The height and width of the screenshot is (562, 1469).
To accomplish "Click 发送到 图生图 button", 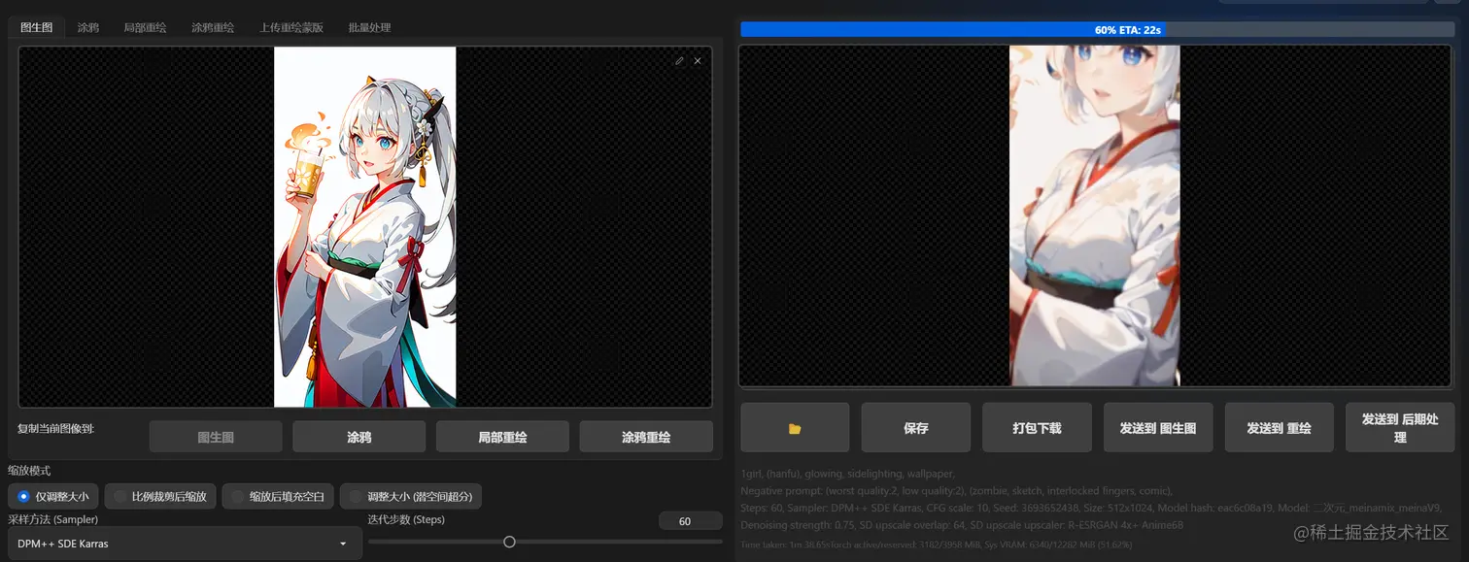I will 1158,428.
